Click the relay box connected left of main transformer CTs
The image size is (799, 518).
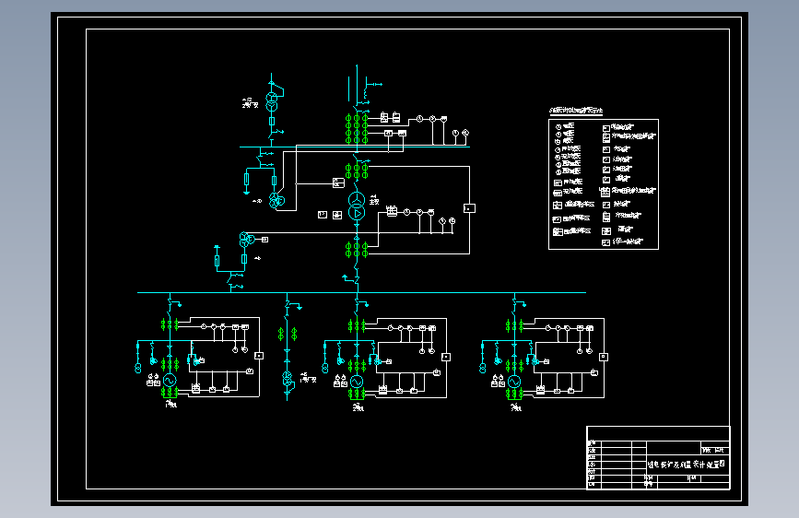(338, 182)
